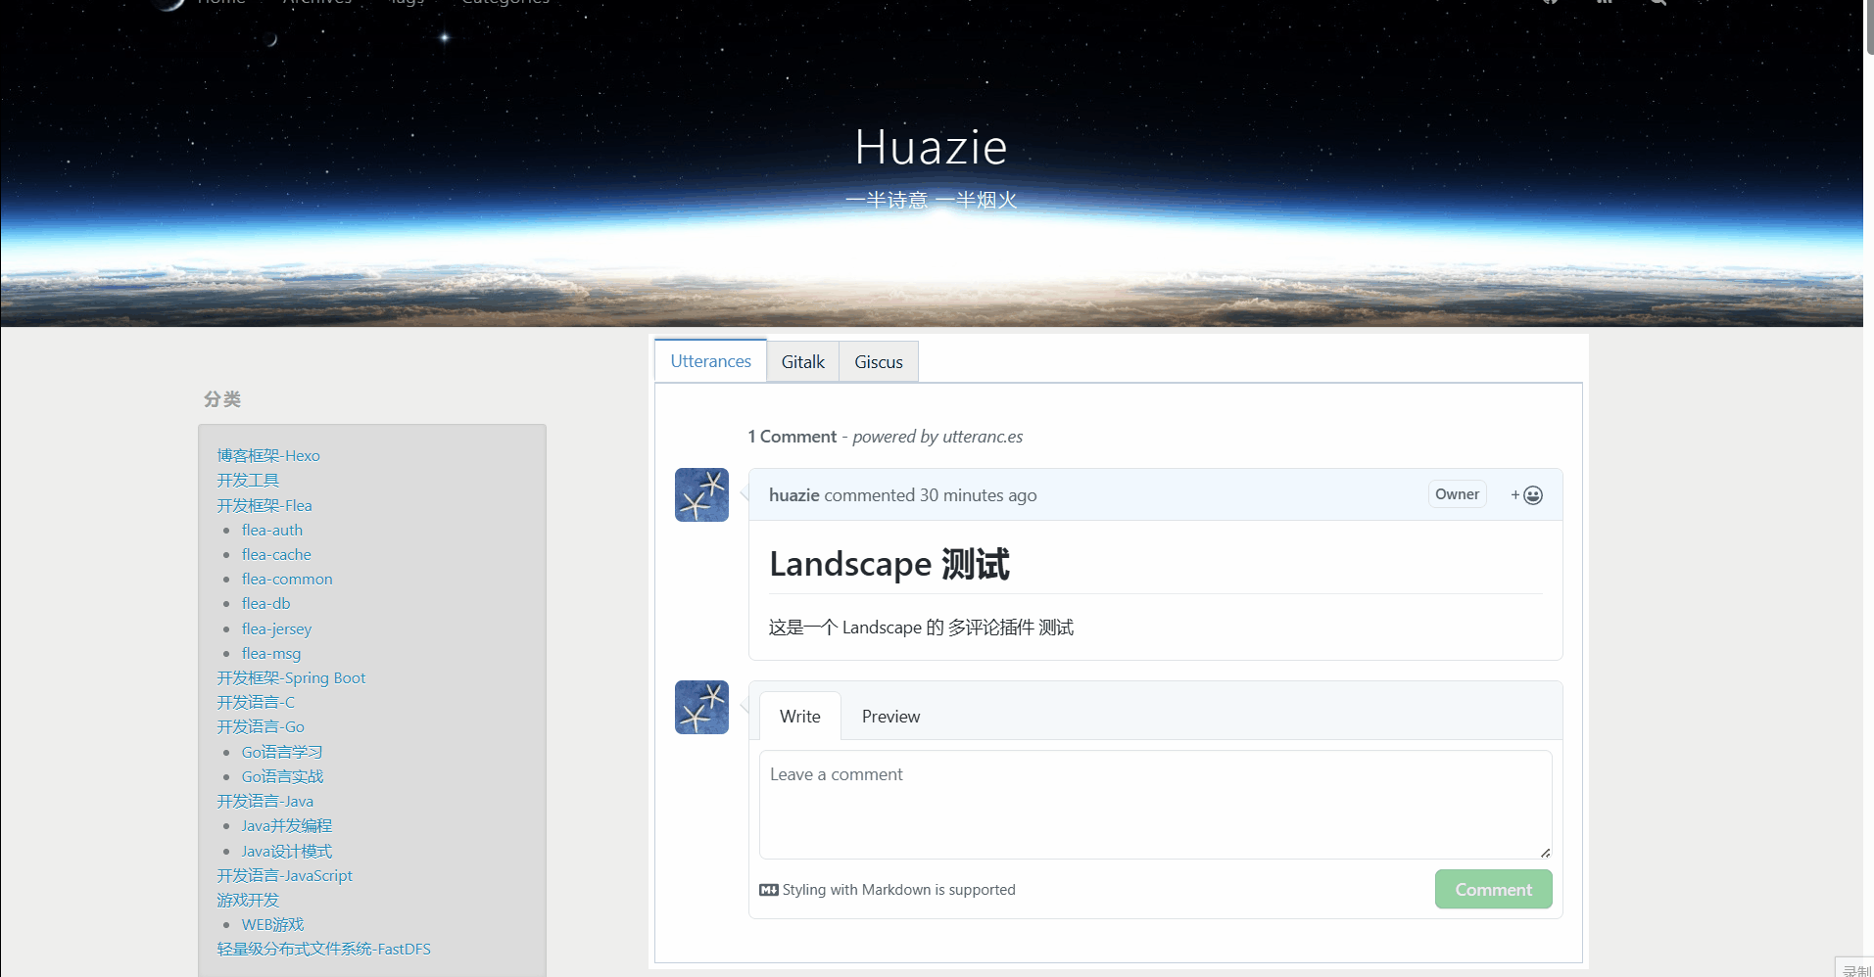
Task: Open the utteranc.es powered-by link
Action: pos(983,437)
